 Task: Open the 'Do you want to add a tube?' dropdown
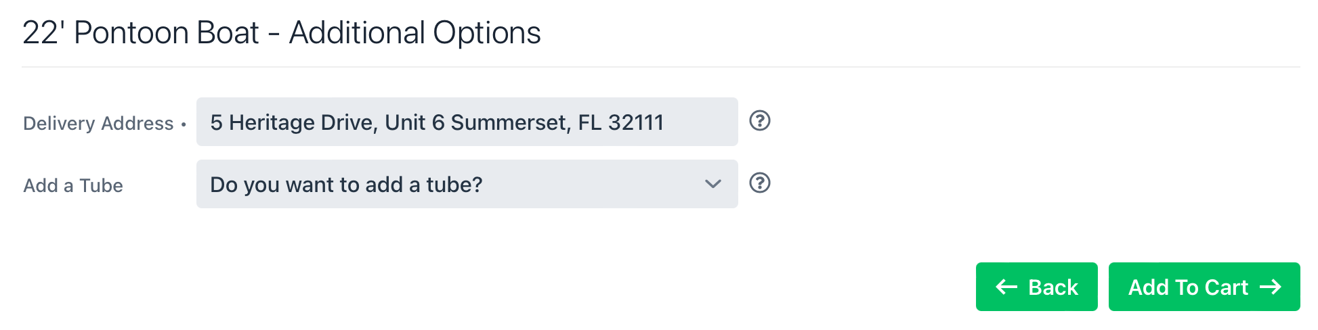pos(467,184)
